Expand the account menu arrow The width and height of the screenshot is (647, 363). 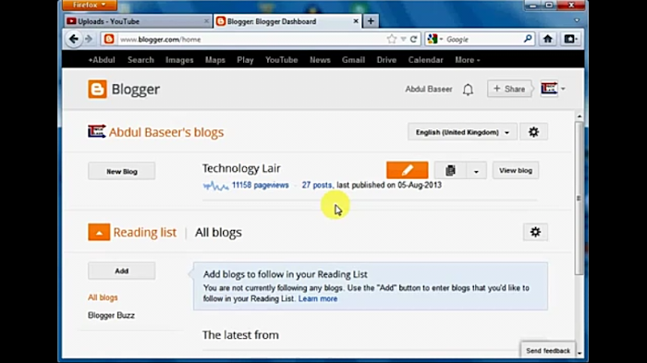click(x=563, y=89)
